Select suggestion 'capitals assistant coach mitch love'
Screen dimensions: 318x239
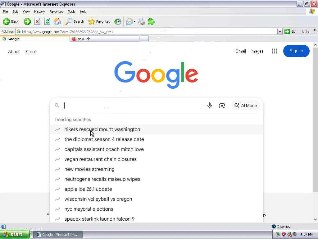157,149
